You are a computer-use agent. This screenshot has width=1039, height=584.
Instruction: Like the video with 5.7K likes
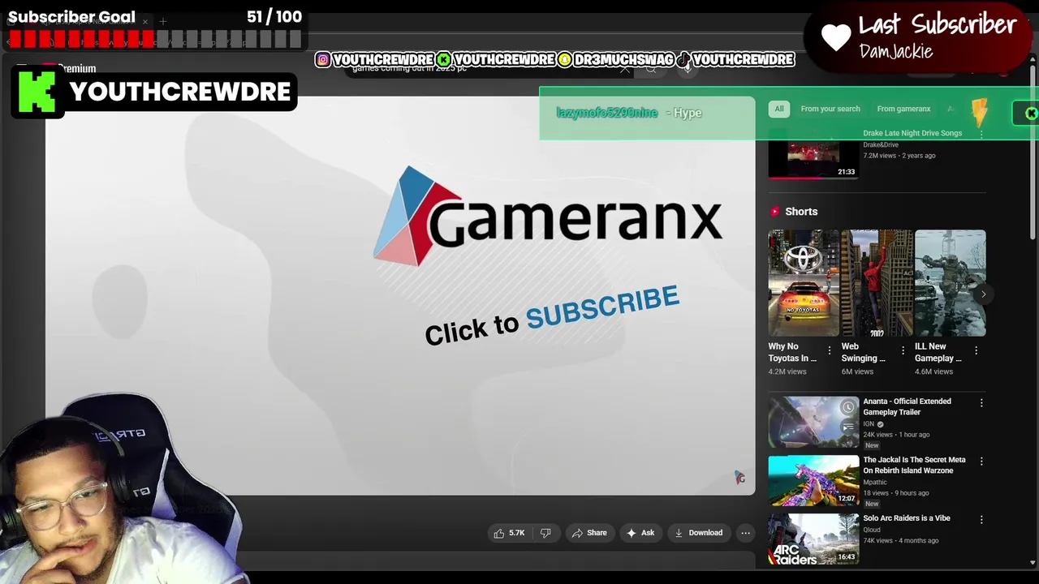click(x=509, y=533)
